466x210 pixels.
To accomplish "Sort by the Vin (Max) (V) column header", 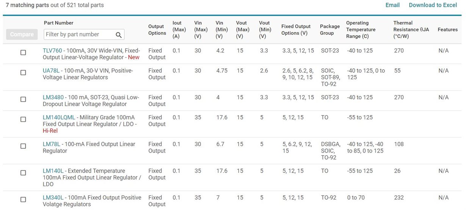I will point(201,30).
